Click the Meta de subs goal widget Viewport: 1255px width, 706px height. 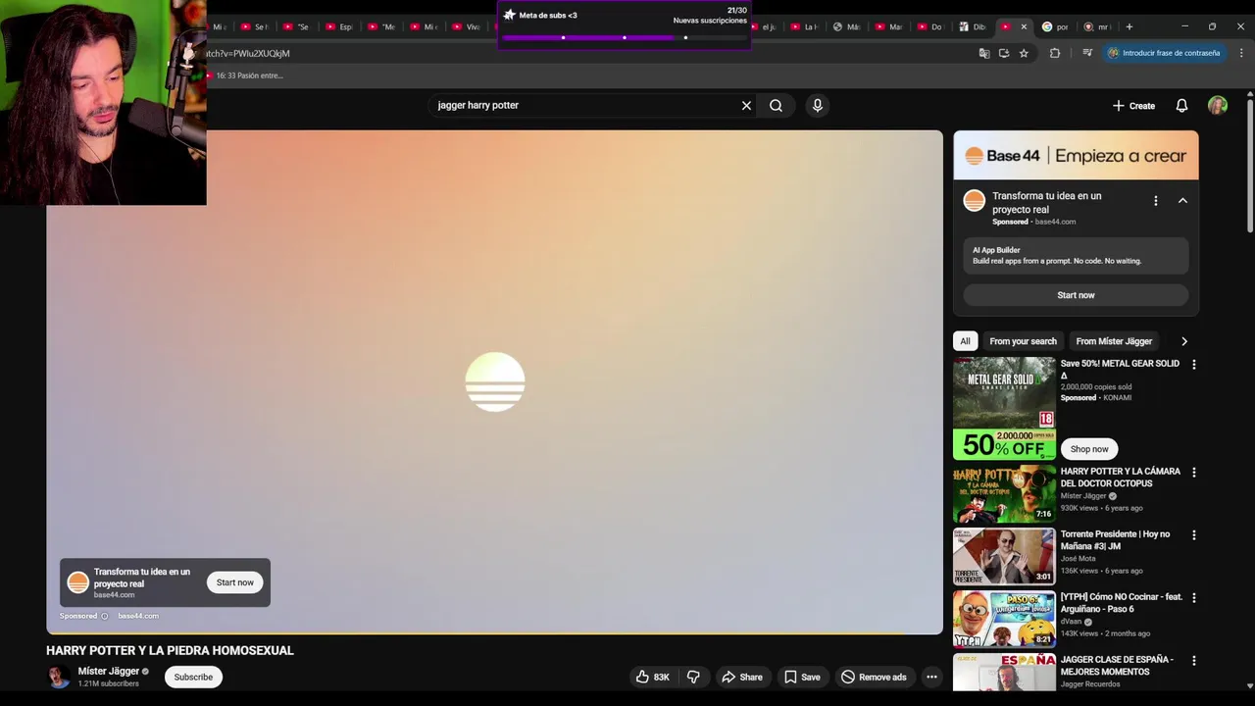point(625,25)
